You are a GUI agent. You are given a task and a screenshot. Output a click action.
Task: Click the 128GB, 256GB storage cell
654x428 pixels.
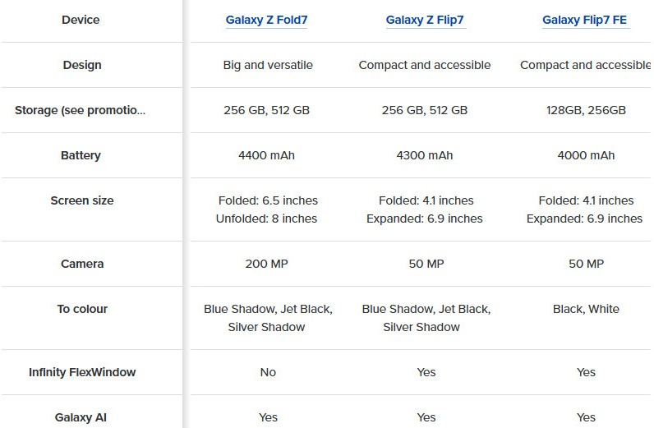coord(586,110)
